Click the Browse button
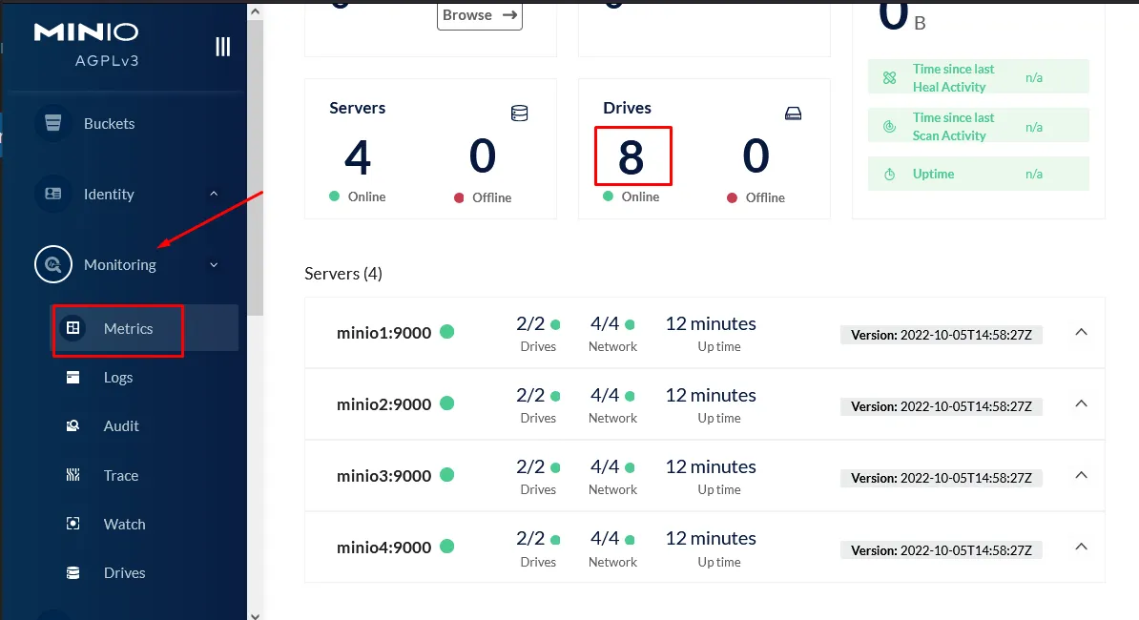 tap(479, 15)
